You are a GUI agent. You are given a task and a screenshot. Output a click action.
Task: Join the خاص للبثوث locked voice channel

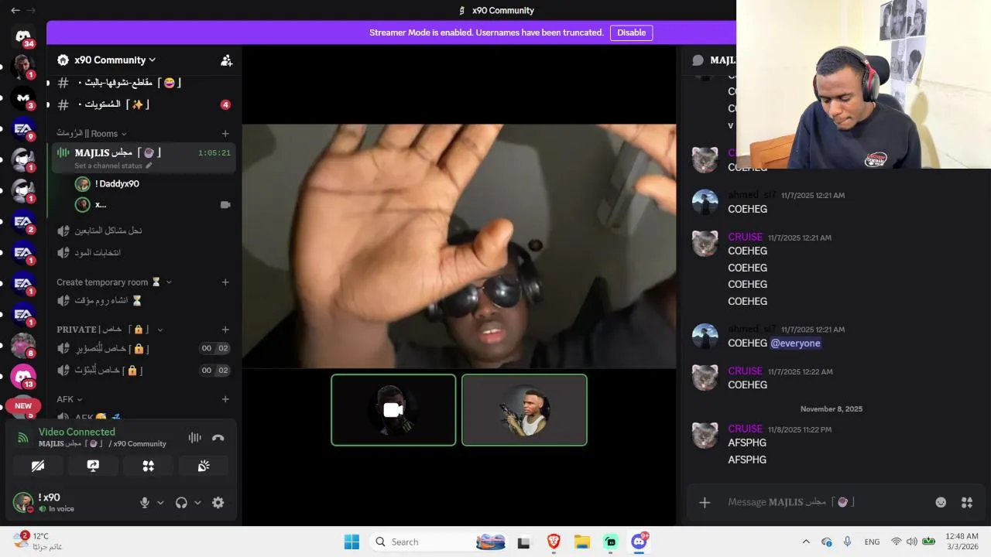coord(143,371)
